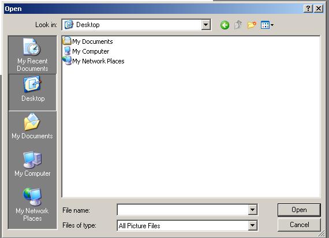This screenshot has width=329, height=238.
Task: Open My Computer in the places bar
Action: [32, 164]
